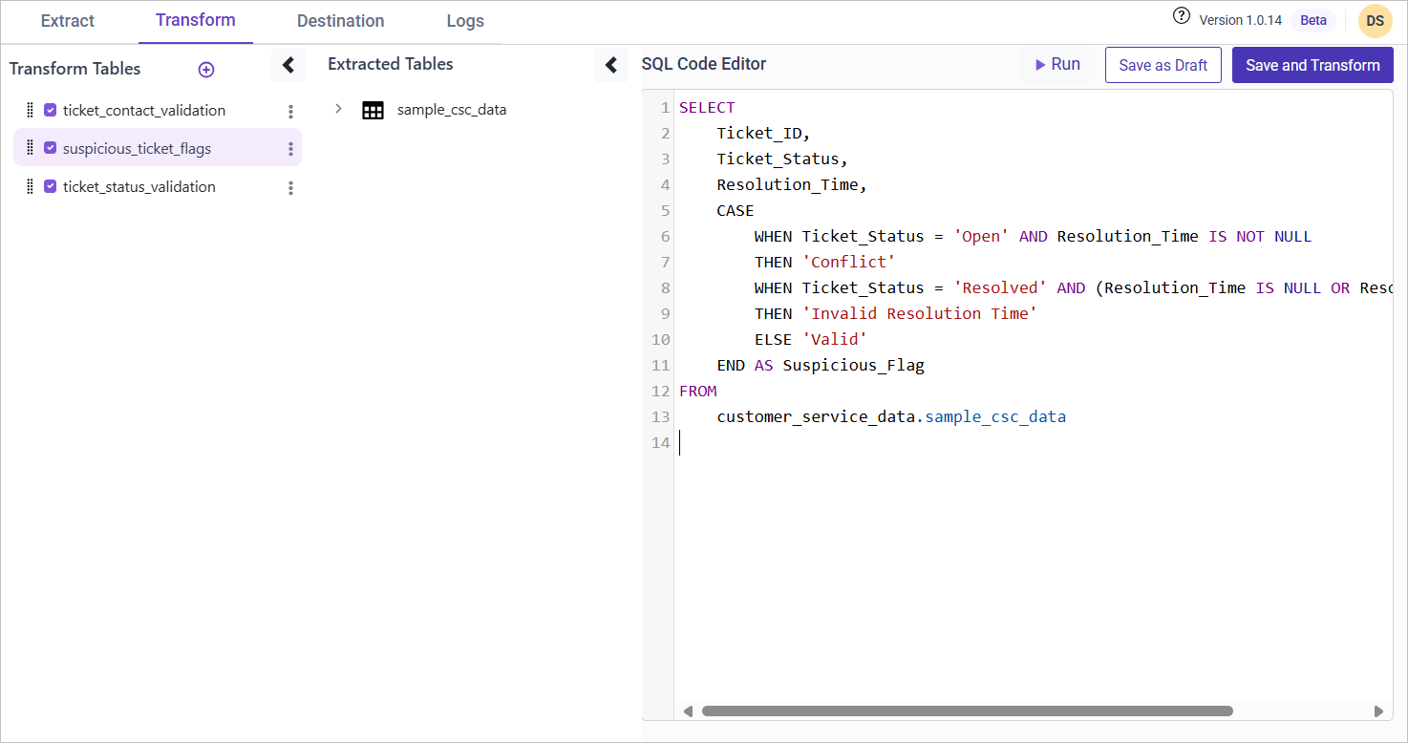Disable the ticket_status_validation checkbox
1408x743 pixels.
click(x=51, y=186)
